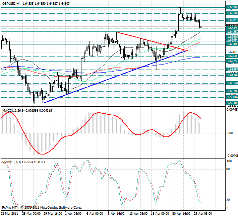Click the 1.6130 price level label
Viewport: 238px width, 216px height.
coord(232,75)
